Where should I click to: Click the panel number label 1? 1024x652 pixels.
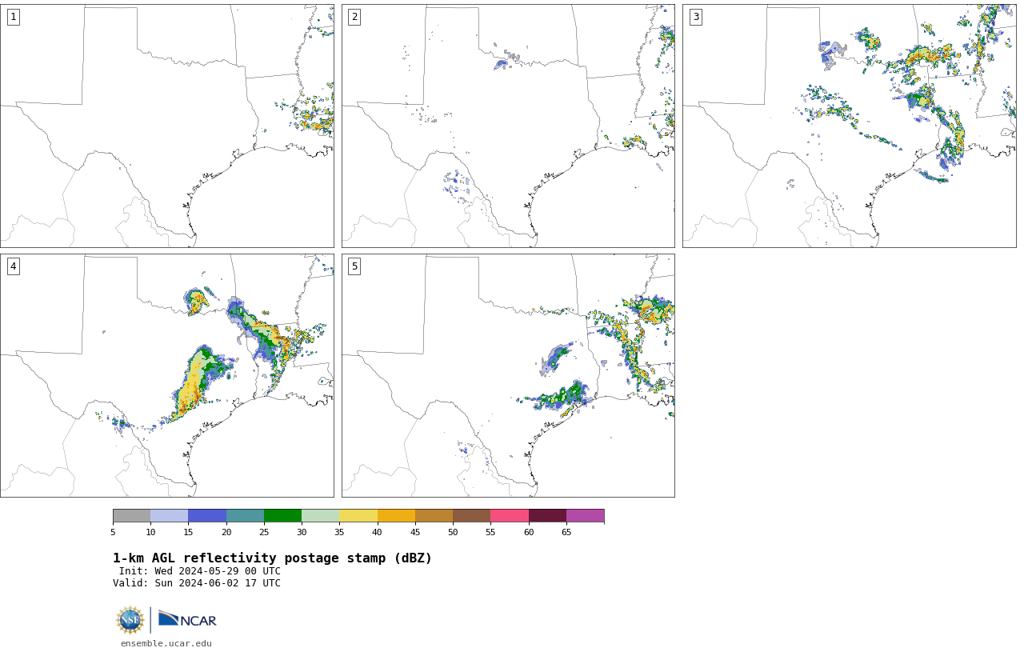pyautogui.click(x=13, y=17)
